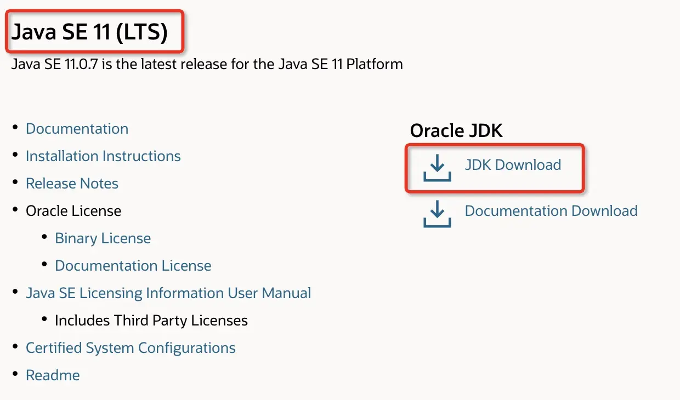Open the Installation Instructions link

pyautogui.click(x=103, y=156)
